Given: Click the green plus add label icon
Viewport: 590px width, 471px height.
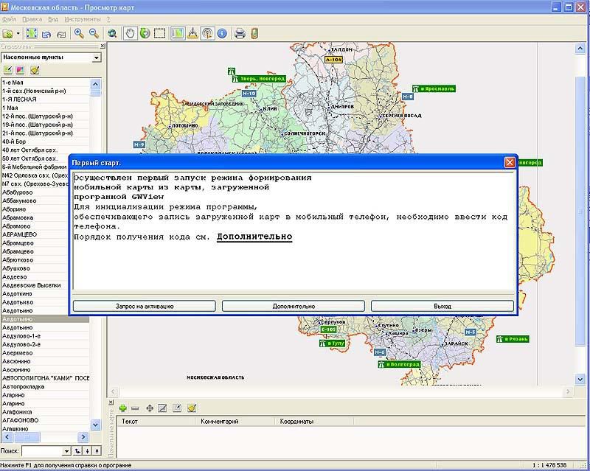Looking at the screenshot, I should (122, 408).
